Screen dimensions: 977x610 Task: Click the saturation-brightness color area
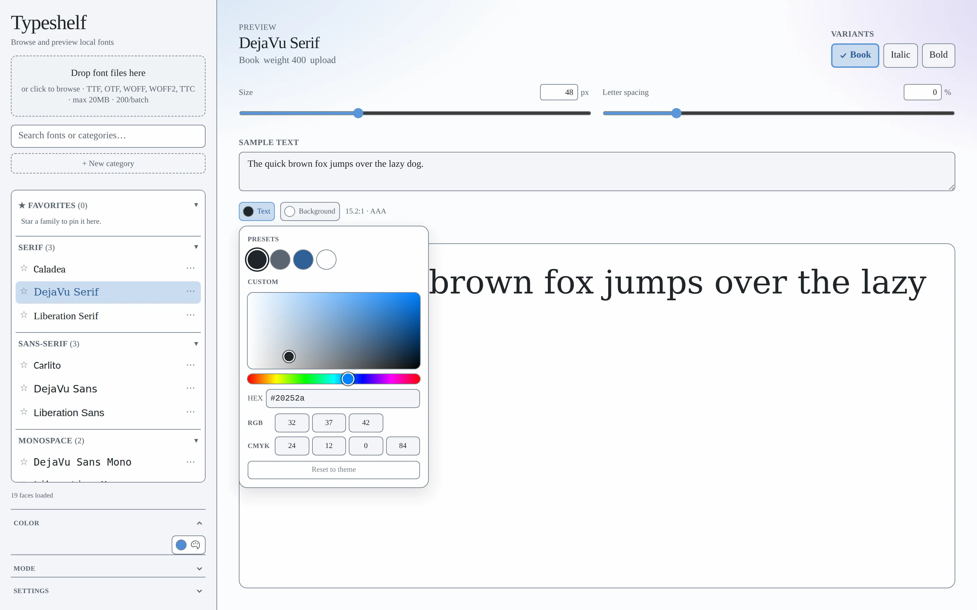[334, 331]
